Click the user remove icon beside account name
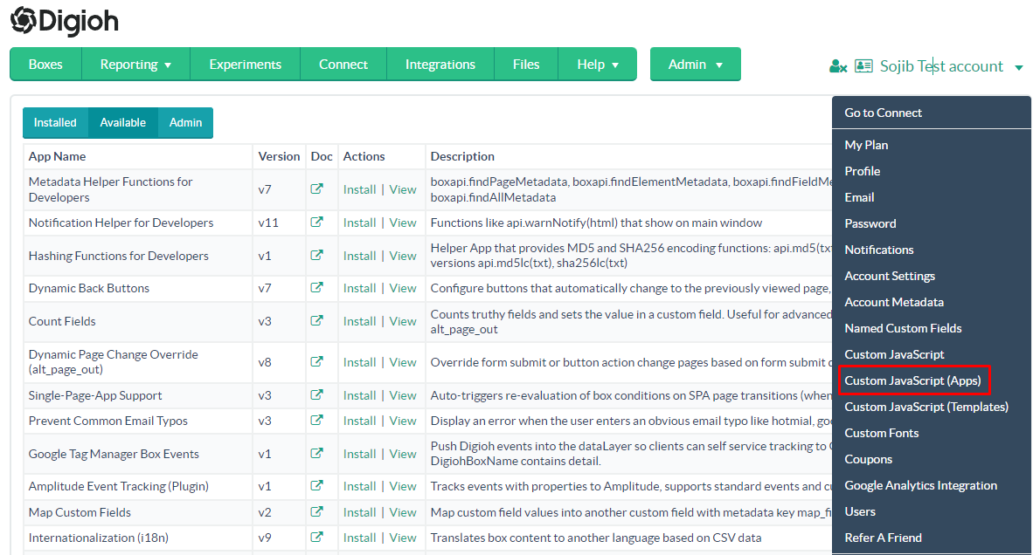The height and width of the screenshot is (555, 1033). [838, 66]
